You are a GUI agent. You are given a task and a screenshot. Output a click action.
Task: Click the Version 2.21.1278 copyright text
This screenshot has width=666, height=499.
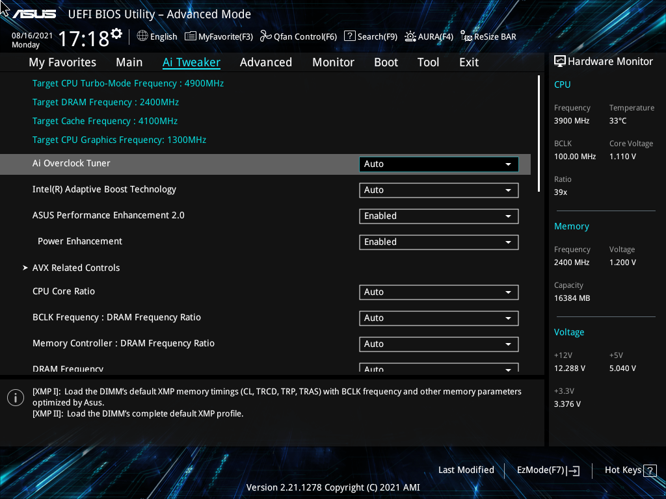point(333,487)
